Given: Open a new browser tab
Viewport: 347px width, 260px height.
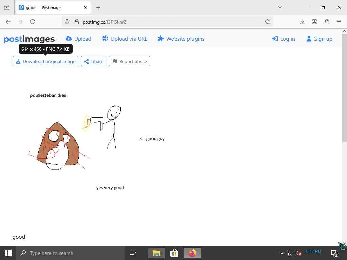Looking at the screenshot, I should click(x=98, y=8).
